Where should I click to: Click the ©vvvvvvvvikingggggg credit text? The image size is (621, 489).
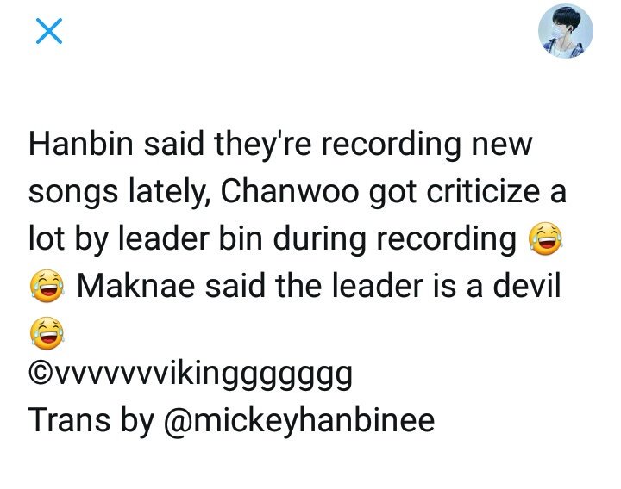(x=191, y=374)
